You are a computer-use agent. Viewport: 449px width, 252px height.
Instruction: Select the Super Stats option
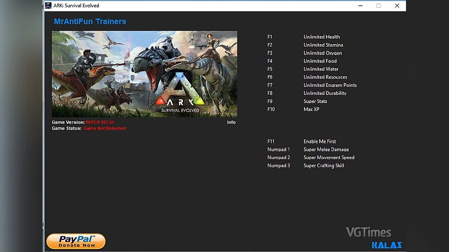(315, 101)
